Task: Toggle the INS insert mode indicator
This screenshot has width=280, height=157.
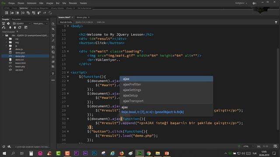Action: point(259,147)
